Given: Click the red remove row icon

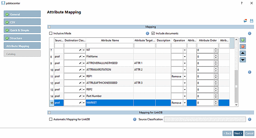Looking at the screenshot, I should 243,47.
